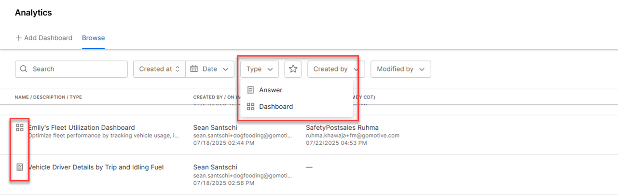Switch to the Browse tab
Screen dimensions: 618x196
pos(93,38)
